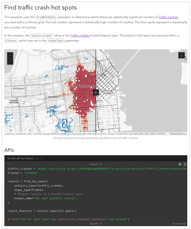191x229 pixels.
Task: Click the Golden Gate Park label
Action: pos(14,102)
